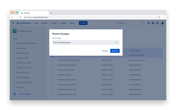176x110 pixels.
Task: Tick checkbox for Meeting notes 10/3/17
Action: pyautogui.click(x=52, y=85)
